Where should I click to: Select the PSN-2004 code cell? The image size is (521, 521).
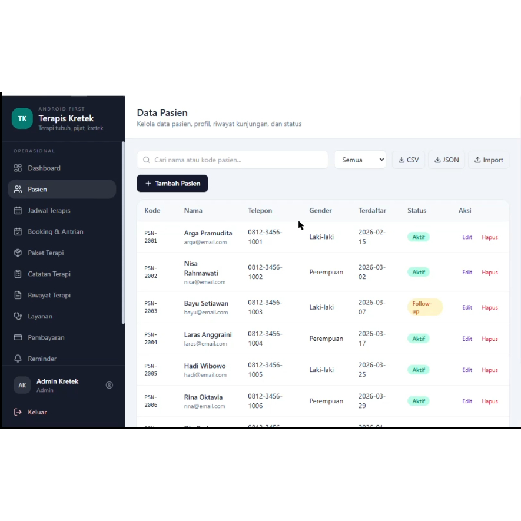[x=151, y=339]
